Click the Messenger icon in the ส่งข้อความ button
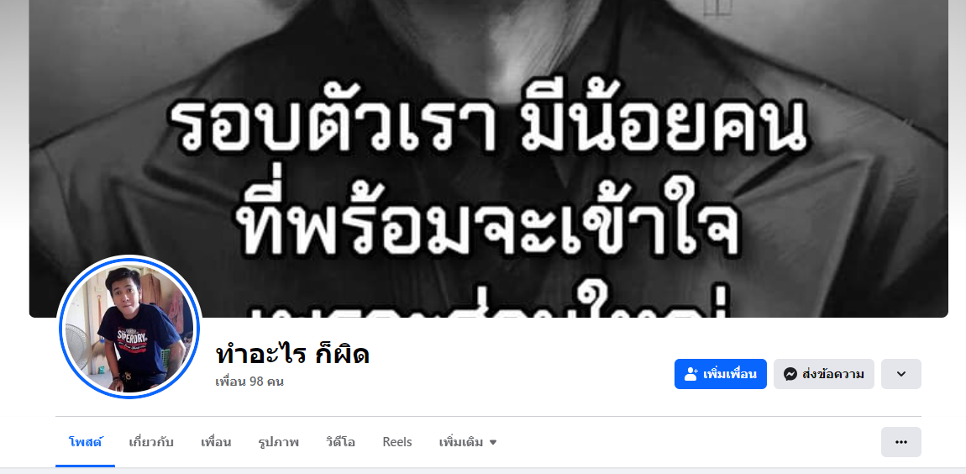966x474 pixels. tap(790, 374)
